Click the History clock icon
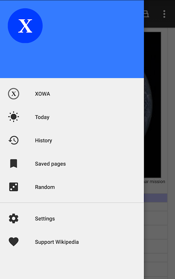Viewport: 175px width, 279px height. tap(14, 140)
